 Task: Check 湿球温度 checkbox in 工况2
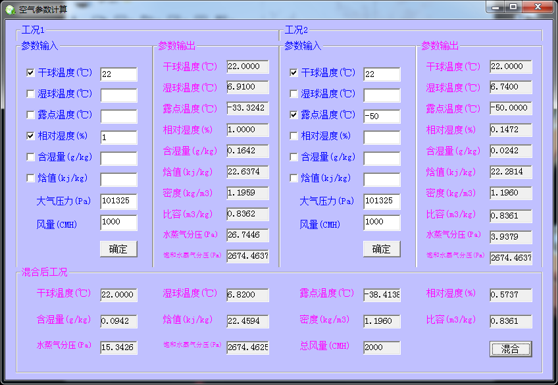[293, 93]
